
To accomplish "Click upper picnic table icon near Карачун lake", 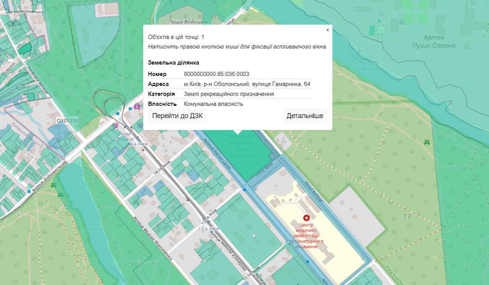I will tap(54, 186).
